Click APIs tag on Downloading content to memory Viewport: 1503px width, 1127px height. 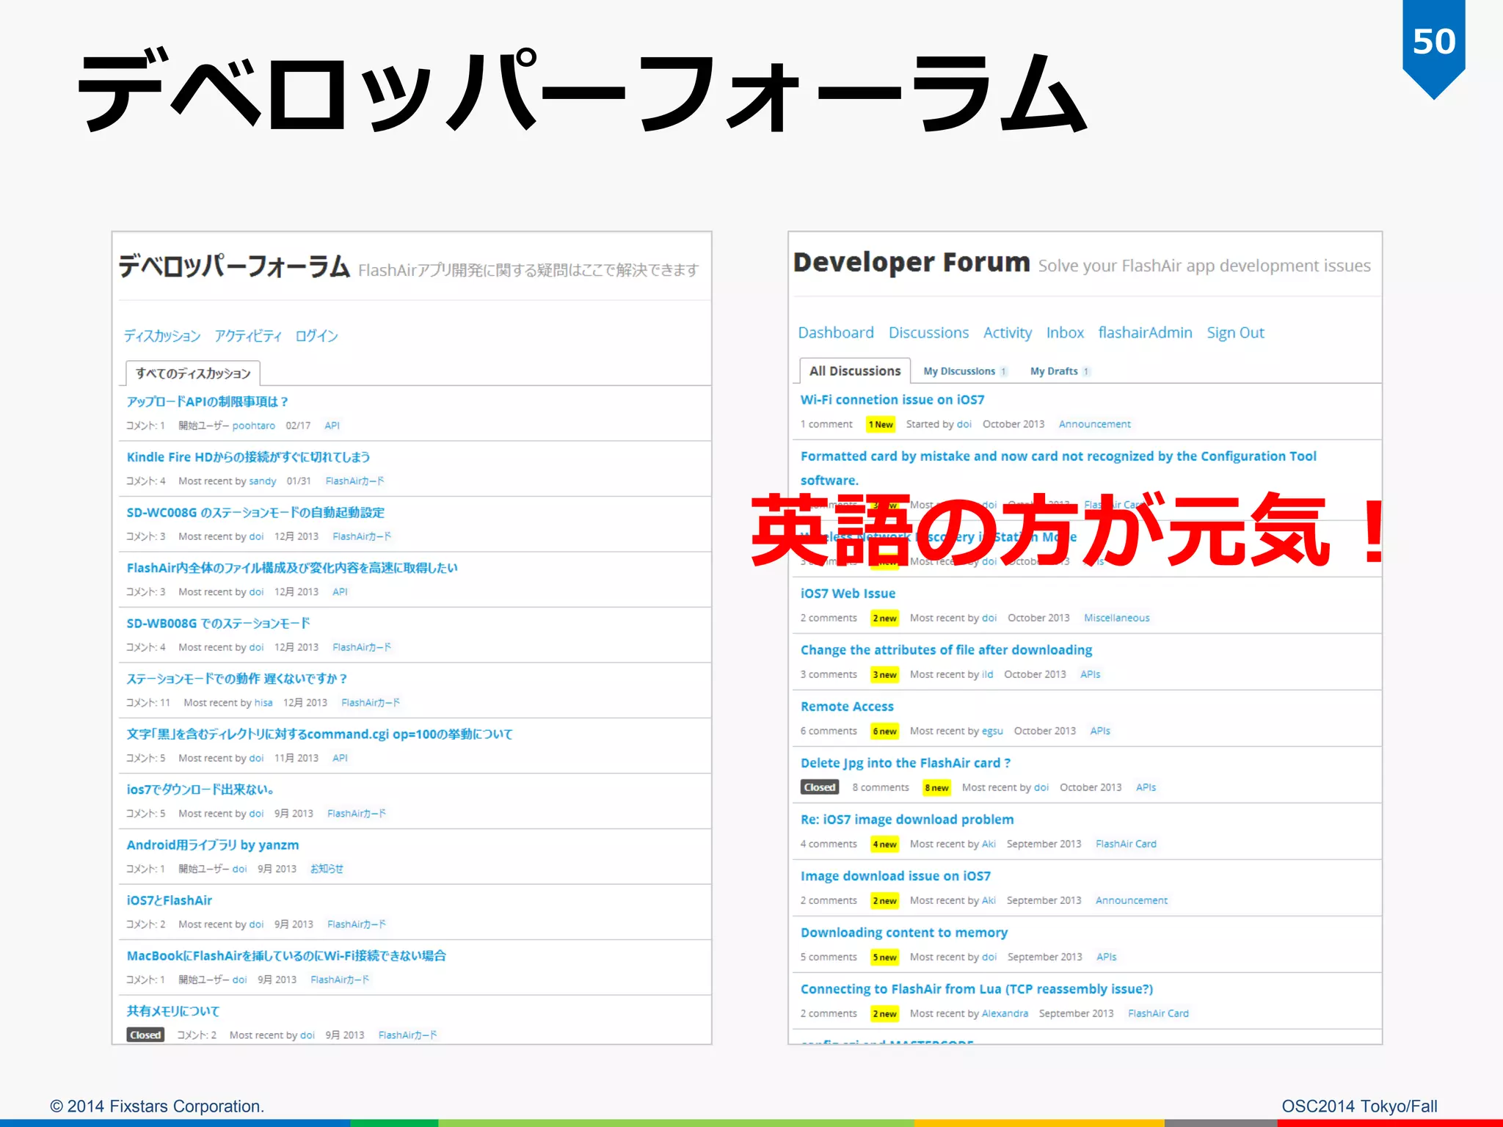(1106, 957)
